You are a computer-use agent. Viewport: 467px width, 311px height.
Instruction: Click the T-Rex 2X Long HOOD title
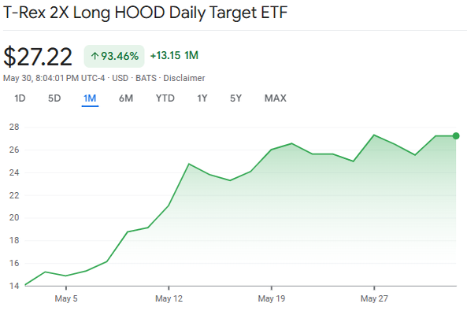(146, 13)
